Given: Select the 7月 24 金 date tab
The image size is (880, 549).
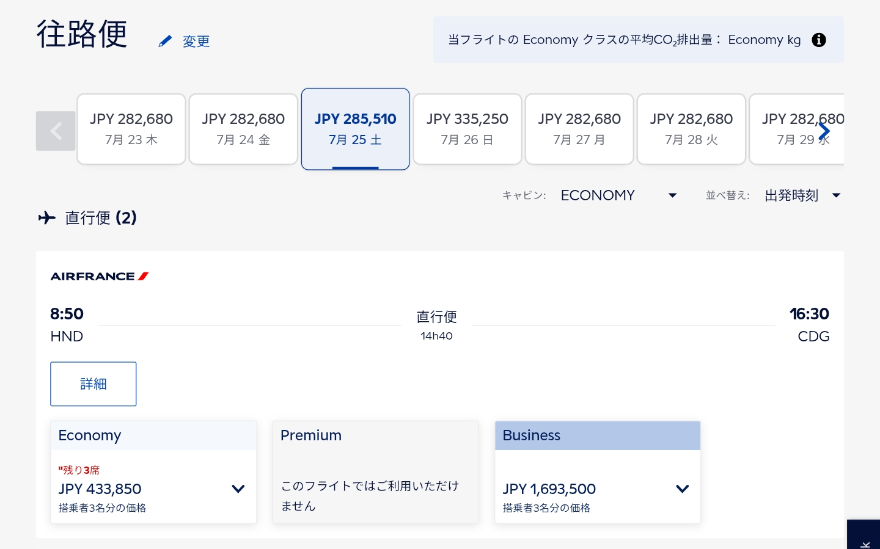Looking at the screenshot, I should pyautogui.click(x=243, y=129).
